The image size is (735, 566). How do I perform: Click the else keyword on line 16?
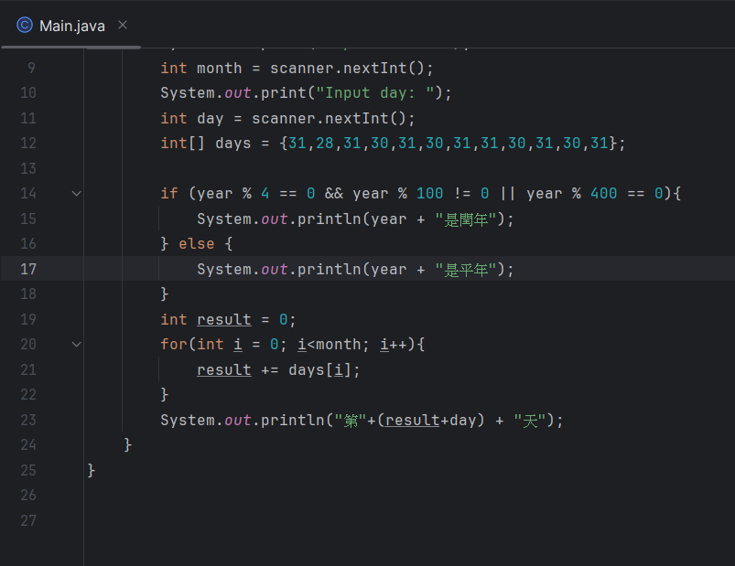pyautogui.click(x=197, y=244)
